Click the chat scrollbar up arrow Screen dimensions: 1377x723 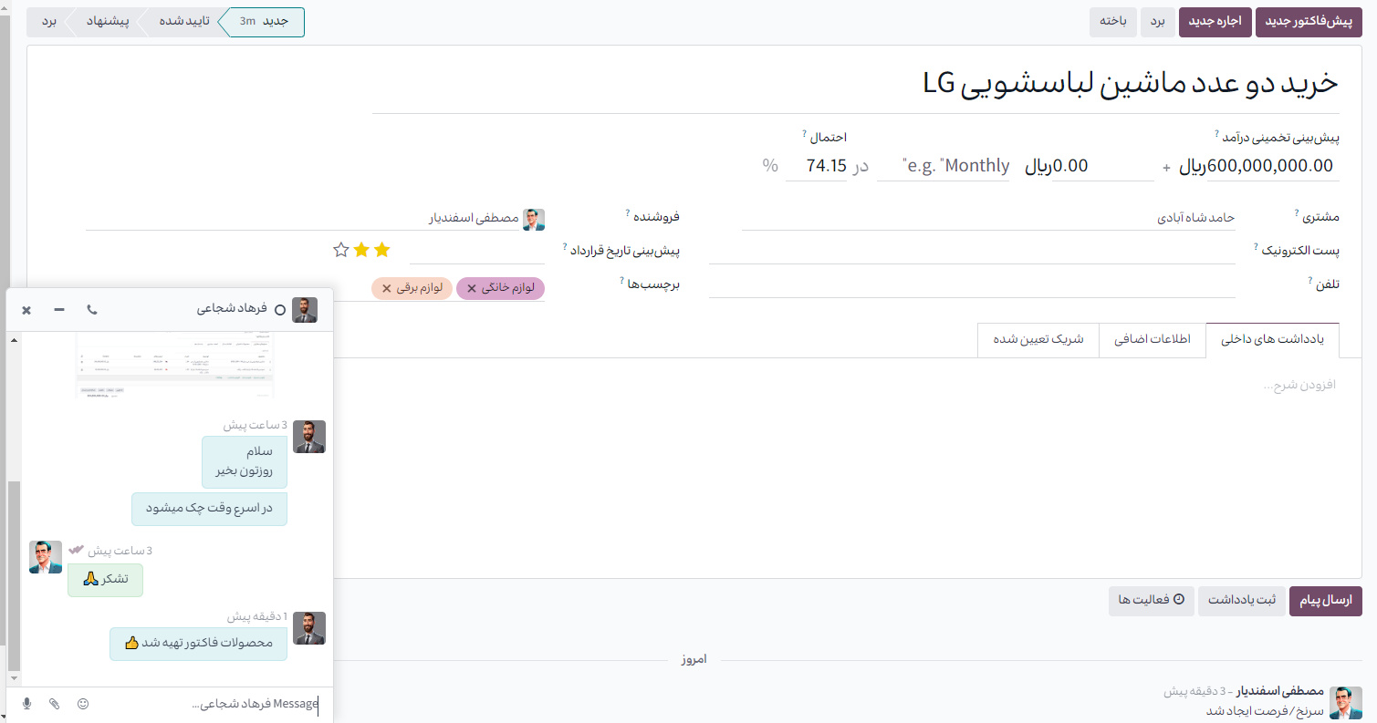(x=13, y=340)
